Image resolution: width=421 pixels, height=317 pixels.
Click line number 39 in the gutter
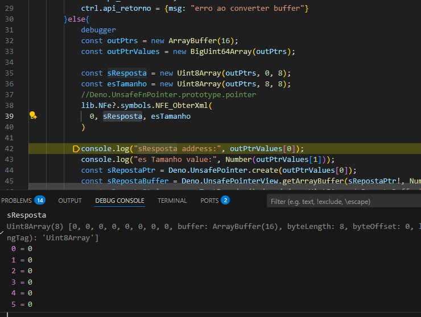coord(9,116)
